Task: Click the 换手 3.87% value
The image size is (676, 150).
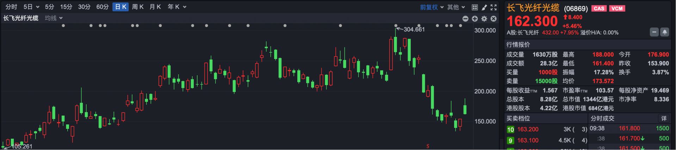Action: (660, 72)
